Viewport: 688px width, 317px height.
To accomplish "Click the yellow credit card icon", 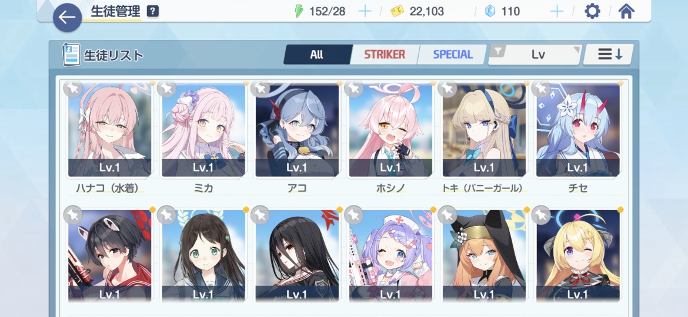I will click(x=398, y=11).
